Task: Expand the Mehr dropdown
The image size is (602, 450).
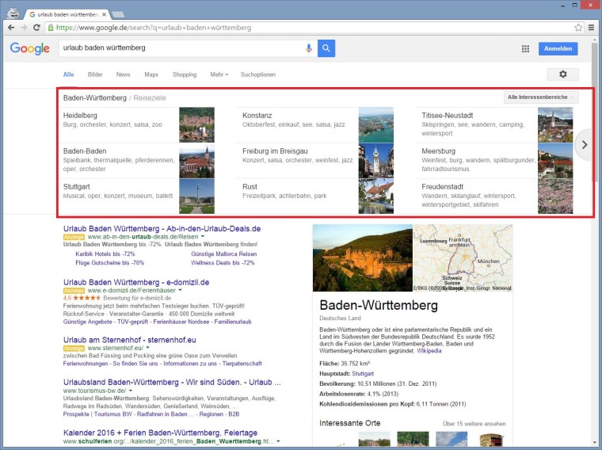Action: click(x=219, y=74)
